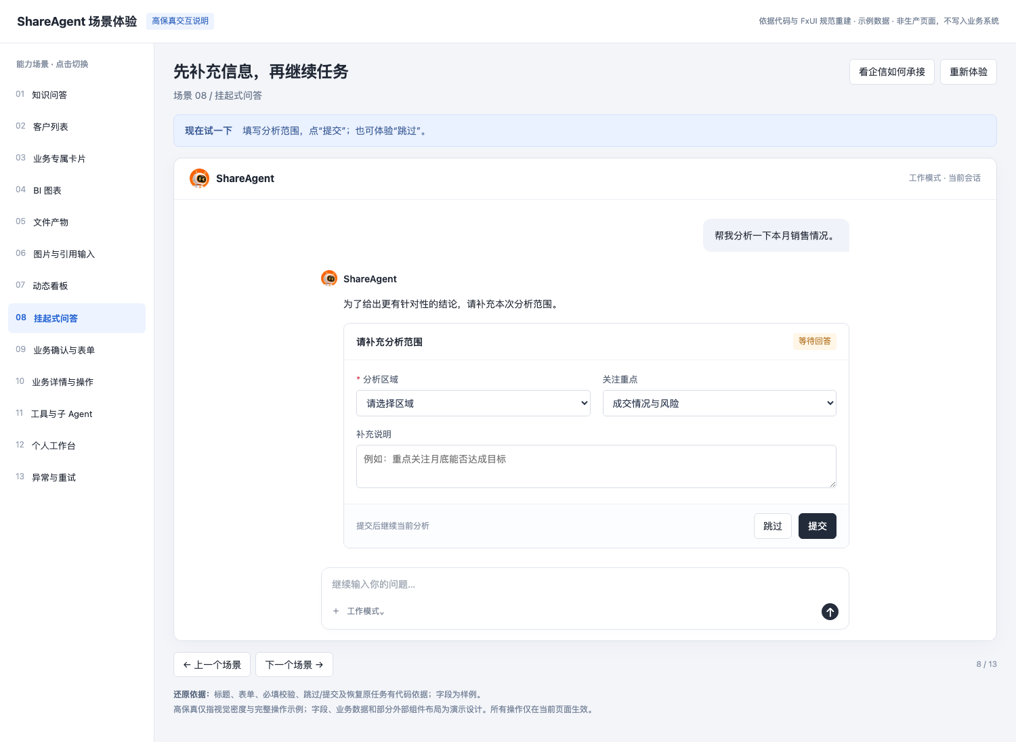
Task: Go to scenario 10 业务详情与操作
Action: pos(77,382)
